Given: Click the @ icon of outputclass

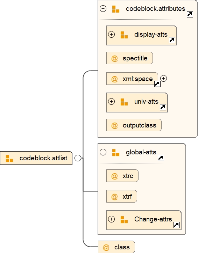Looking at the screenshot, I should click(114, 125).
